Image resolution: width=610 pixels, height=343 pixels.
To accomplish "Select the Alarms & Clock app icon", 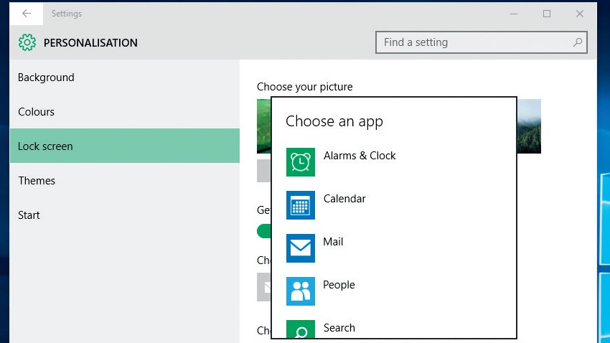I will [300, 162].
